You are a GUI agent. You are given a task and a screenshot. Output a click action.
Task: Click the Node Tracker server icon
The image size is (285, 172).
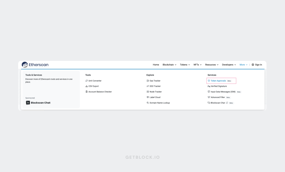148,92
